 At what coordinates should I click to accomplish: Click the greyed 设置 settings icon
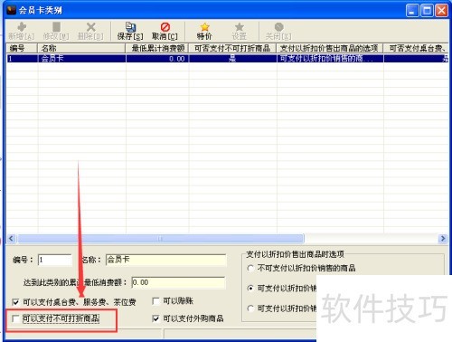pos(240,27)
